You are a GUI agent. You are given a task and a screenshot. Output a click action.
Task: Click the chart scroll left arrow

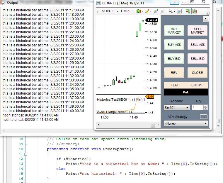(x=98, y=125)
